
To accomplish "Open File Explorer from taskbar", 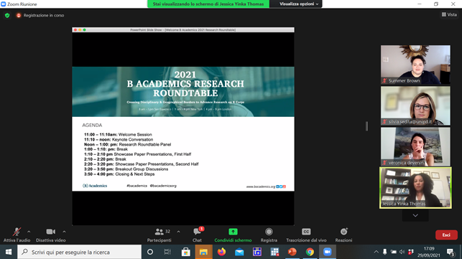I will (x=203, y=252).
